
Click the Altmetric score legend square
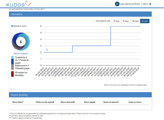click(x=12, y=26)
